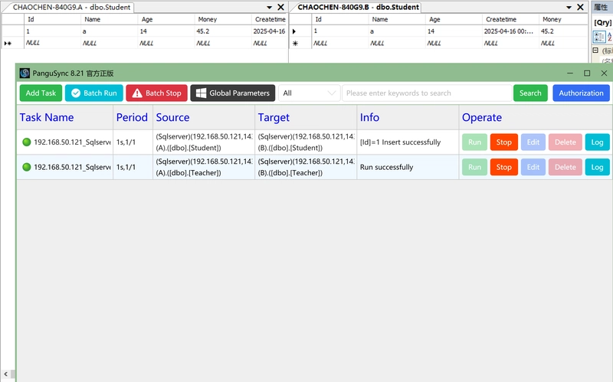Click the green status dot of Teacher task

(27, 167)
